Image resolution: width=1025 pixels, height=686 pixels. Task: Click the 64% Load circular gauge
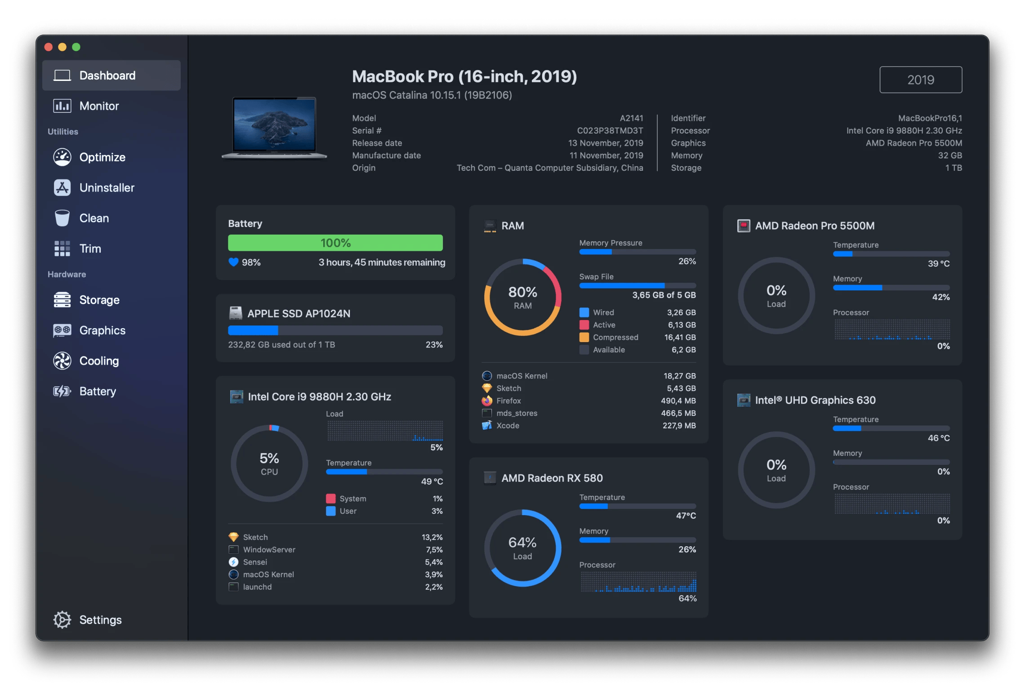tap(522, 548)
